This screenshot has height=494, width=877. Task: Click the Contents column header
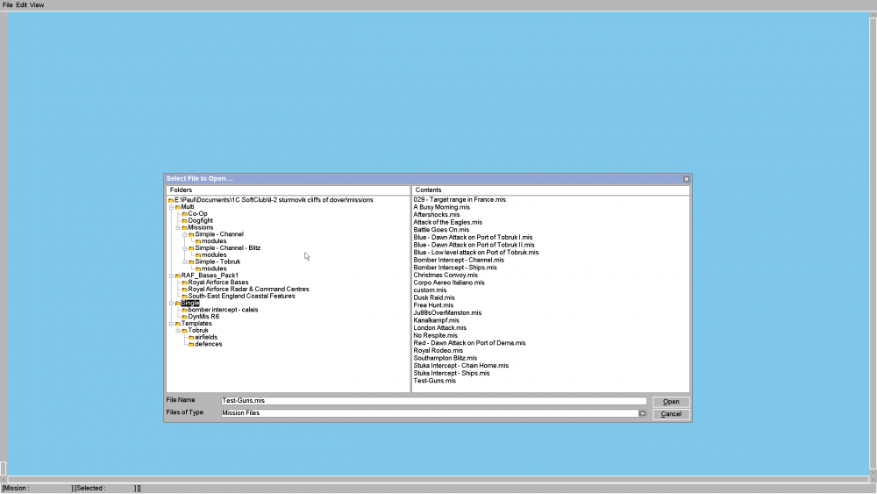551,190
